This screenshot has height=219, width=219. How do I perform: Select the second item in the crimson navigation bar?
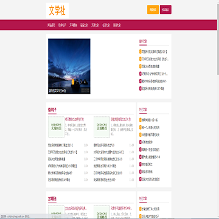[x=62, y=25]
